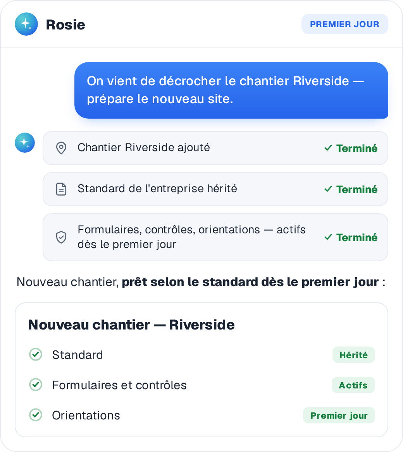This screenshot has height=452, width=403.
Task: Click the shield check icon for forms
Action: coord(61,237)
